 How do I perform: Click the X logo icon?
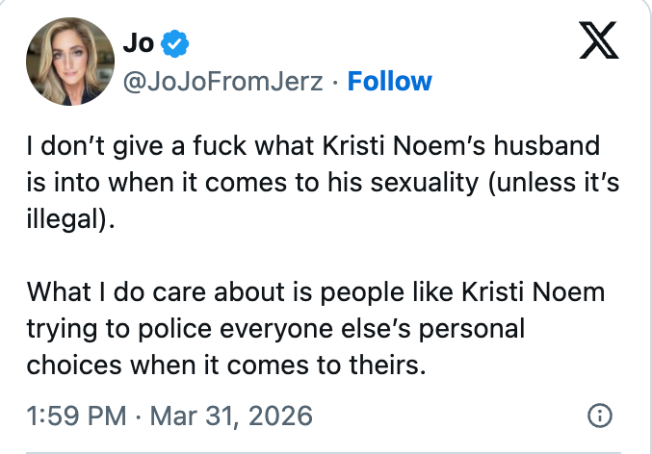(x=598, y=41)
